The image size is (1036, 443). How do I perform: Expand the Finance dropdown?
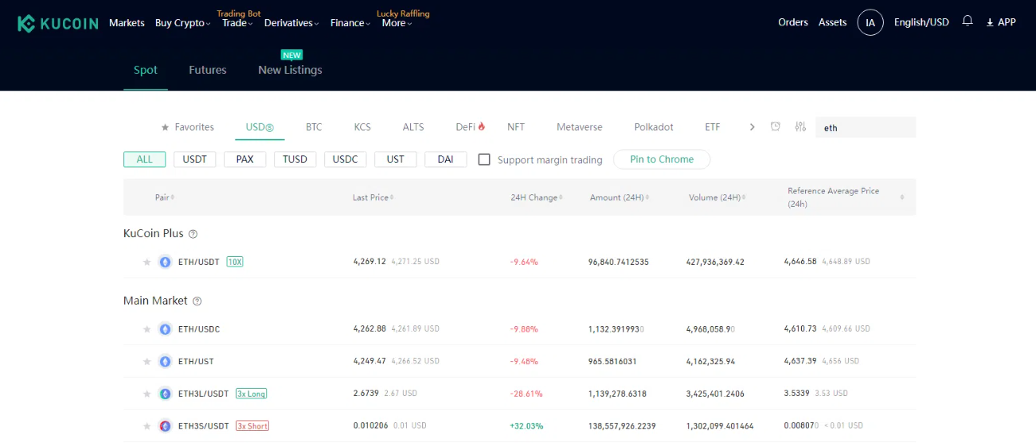pos(350,23)
